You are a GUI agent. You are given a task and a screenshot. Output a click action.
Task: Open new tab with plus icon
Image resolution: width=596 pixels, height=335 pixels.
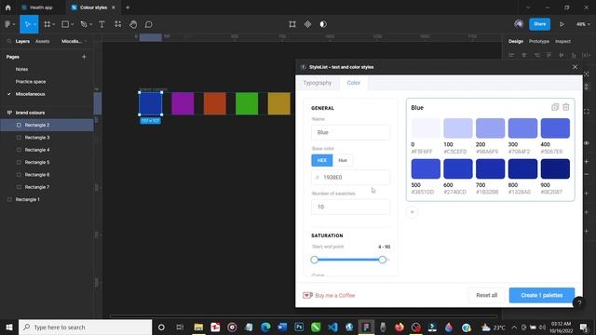tap(128, 7)
